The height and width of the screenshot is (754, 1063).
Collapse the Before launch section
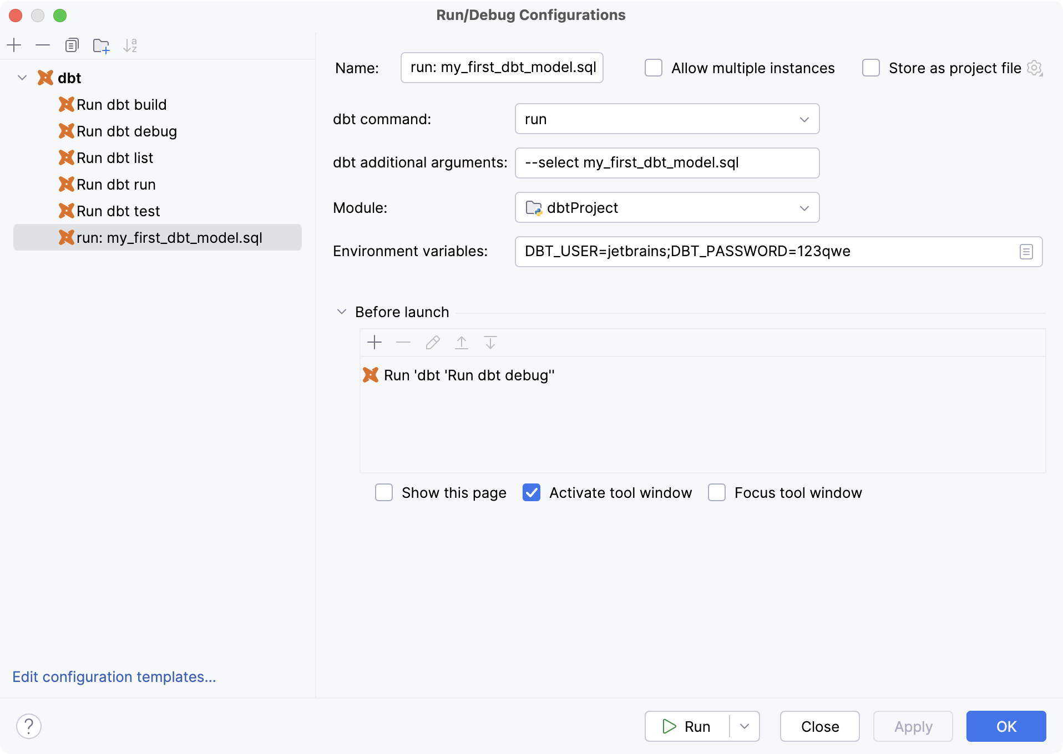click(x=341, y=312)
